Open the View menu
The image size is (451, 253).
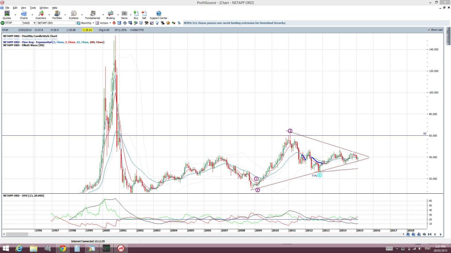(24, 8)
